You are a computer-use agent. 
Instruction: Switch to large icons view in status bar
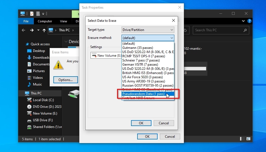[248, 139]
